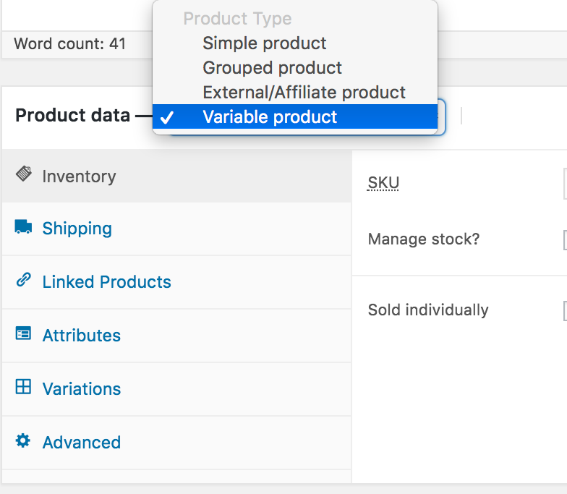The width and height of the screenshot is (567, 494).
Task: Click the Inventory tag icon
Action: tap(23, 174)
